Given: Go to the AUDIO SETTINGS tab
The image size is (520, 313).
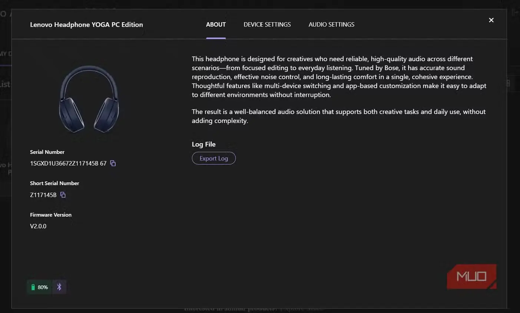Looking at the screenshot, I should pyautogui.click(x=331, y=24).
